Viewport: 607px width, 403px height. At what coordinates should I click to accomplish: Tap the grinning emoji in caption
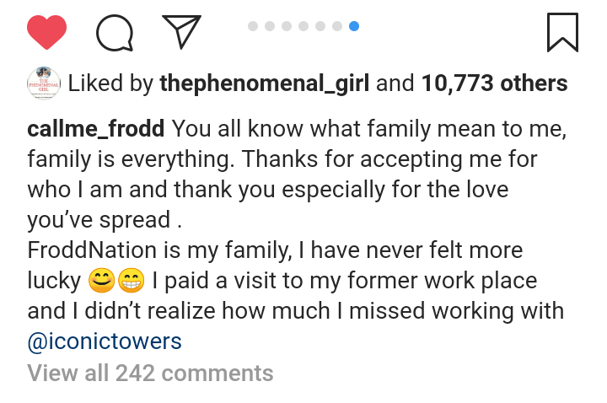(x=132, y=280)
